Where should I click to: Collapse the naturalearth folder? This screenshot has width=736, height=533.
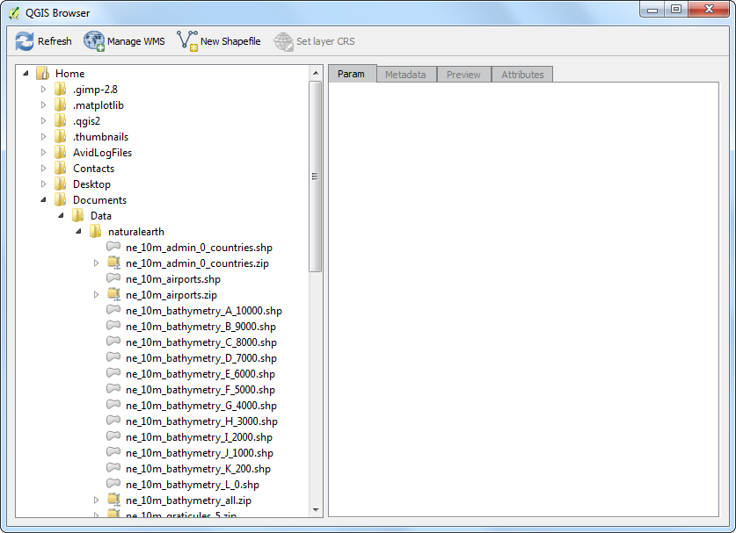(x=78, y=232)
